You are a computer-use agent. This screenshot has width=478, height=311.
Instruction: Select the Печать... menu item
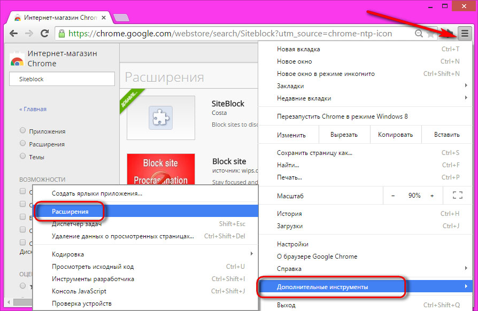click(x=365, y=177)
